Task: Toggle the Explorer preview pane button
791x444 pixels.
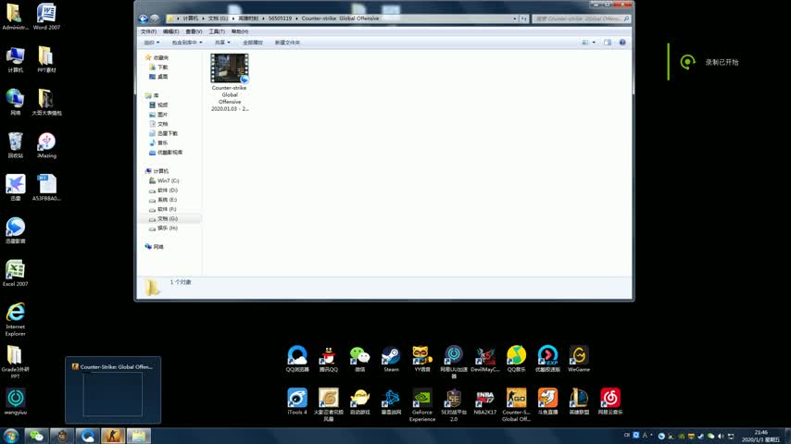Action: (x=608, y=43)
